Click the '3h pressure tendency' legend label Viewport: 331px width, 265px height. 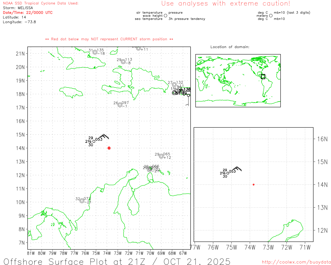coord(187,19)
